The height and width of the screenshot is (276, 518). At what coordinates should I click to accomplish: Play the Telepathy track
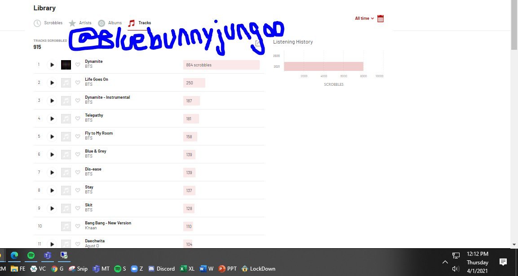[x=52, y=118]
